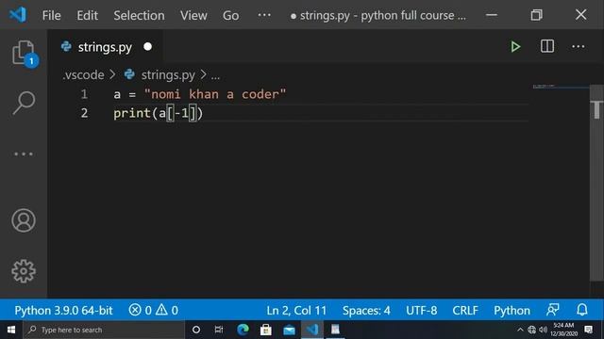The height and width of the screenshot is (339, 604).
Task: Click the minimap code preview
Action: [x=544, y=86]
